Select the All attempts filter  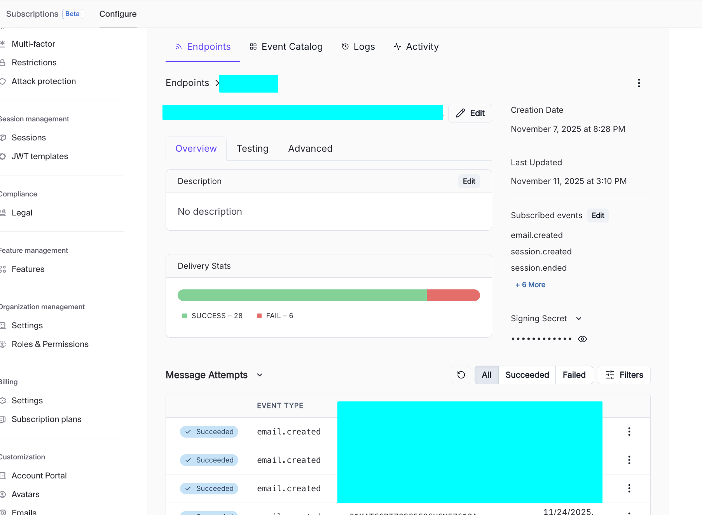(486, 375)
